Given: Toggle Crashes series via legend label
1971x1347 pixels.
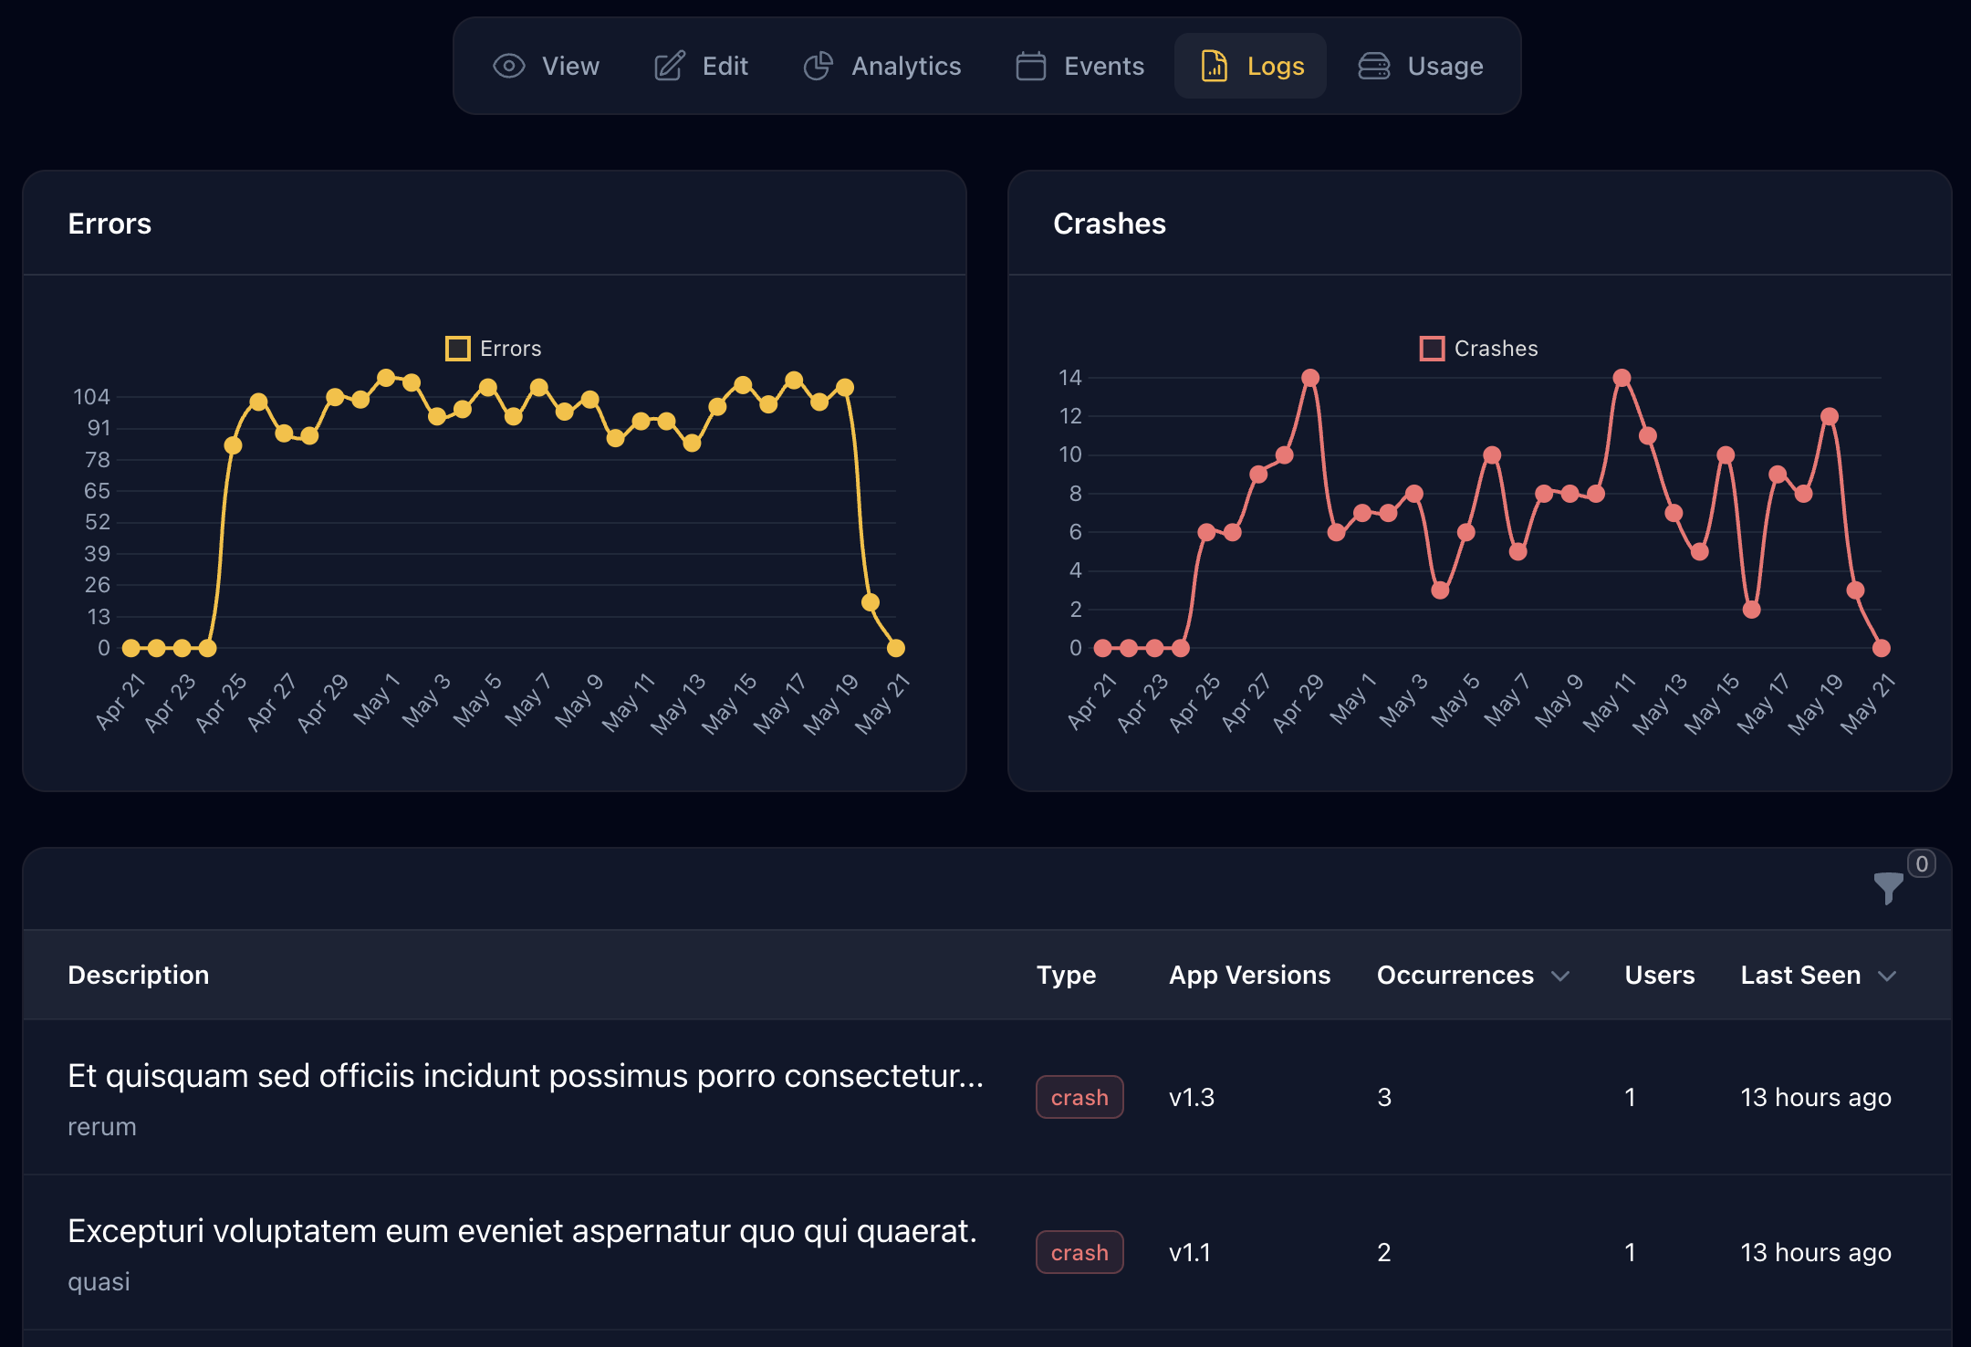Looking at the screenshot, I should [x=1496, y=349].
